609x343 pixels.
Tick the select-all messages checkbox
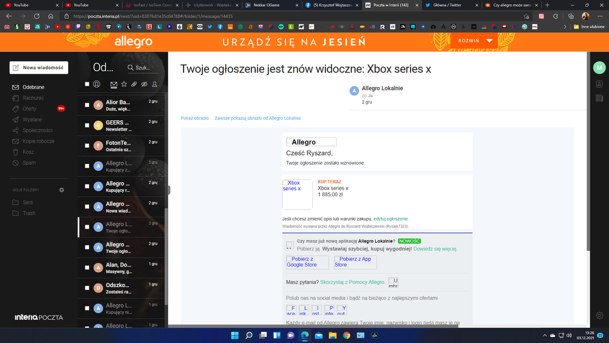[87, 84]
